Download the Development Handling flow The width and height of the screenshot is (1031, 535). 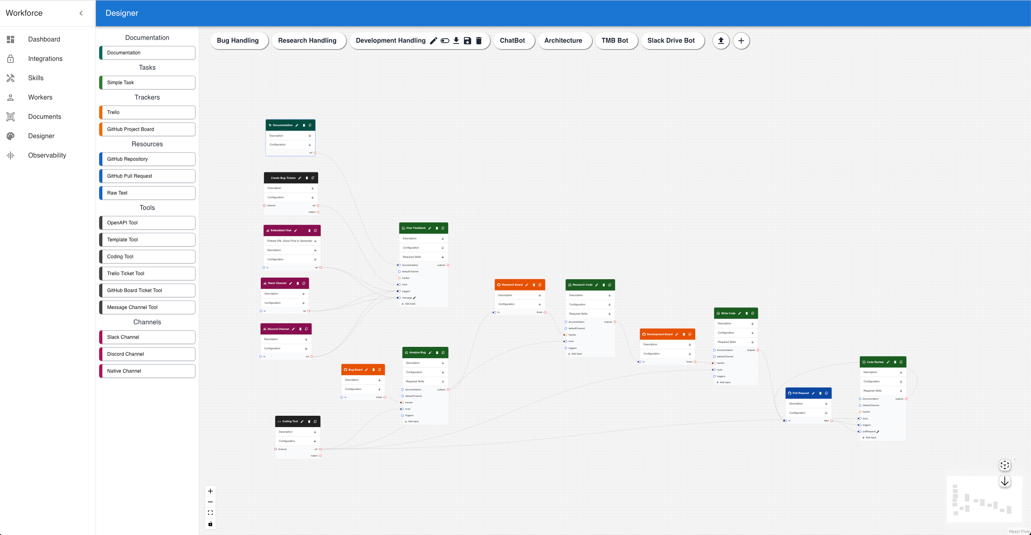point(456,41)
